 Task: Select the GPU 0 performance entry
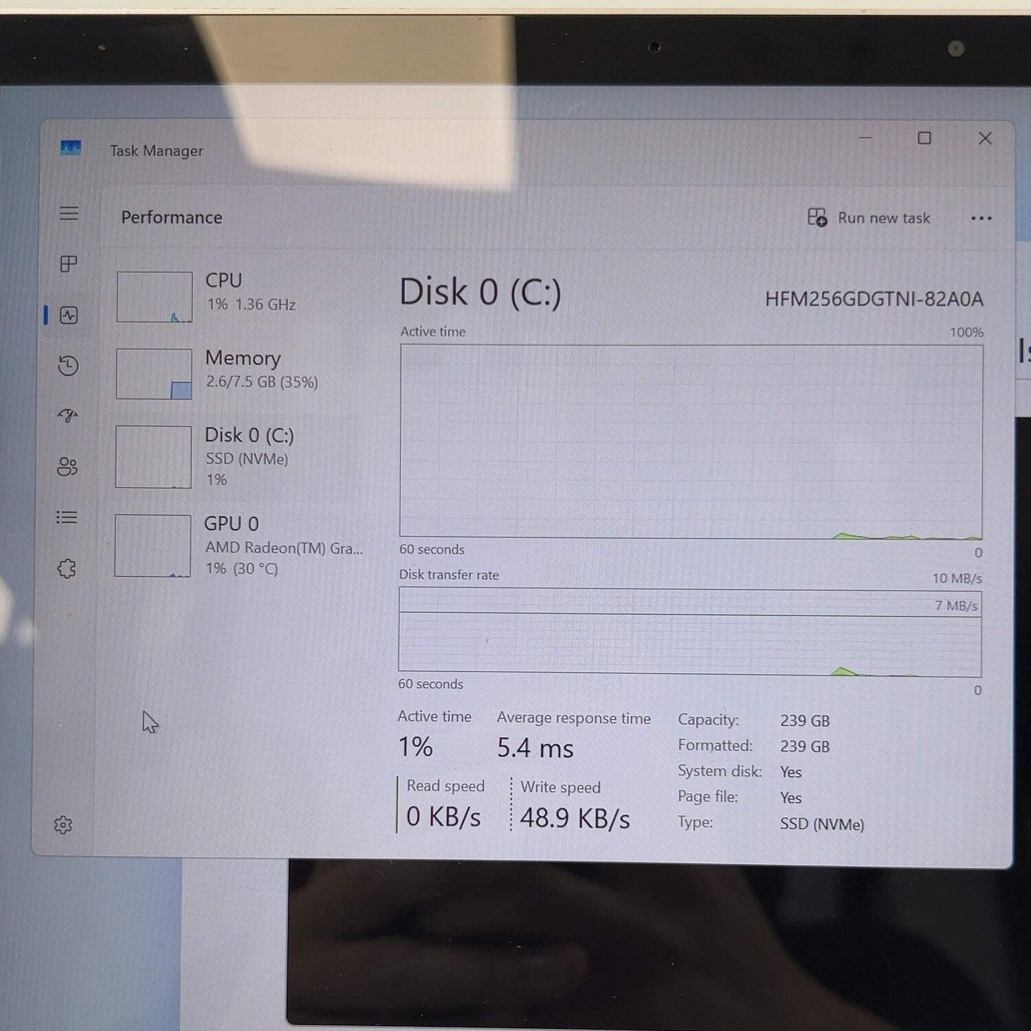(237, 545)
